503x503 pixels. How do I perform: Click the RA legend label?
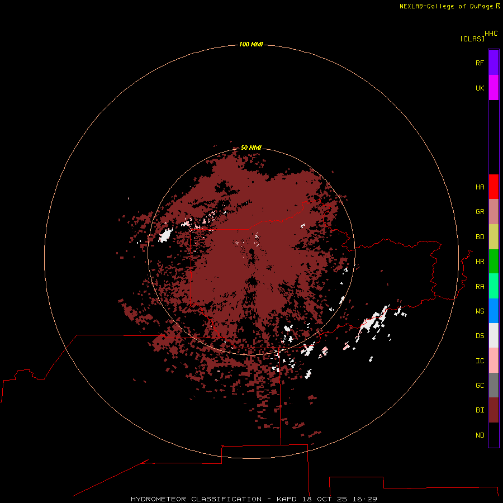point(480,287)
